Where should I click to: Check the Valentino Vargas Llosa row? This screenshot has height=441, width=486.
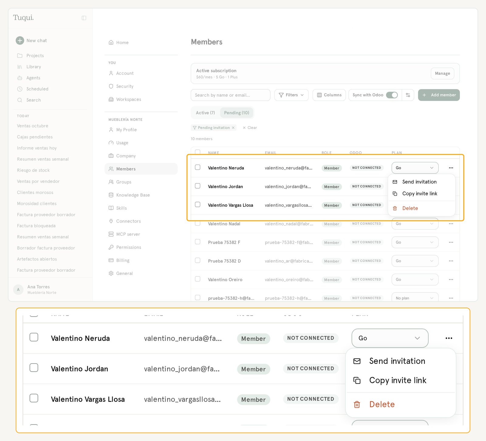197,204
